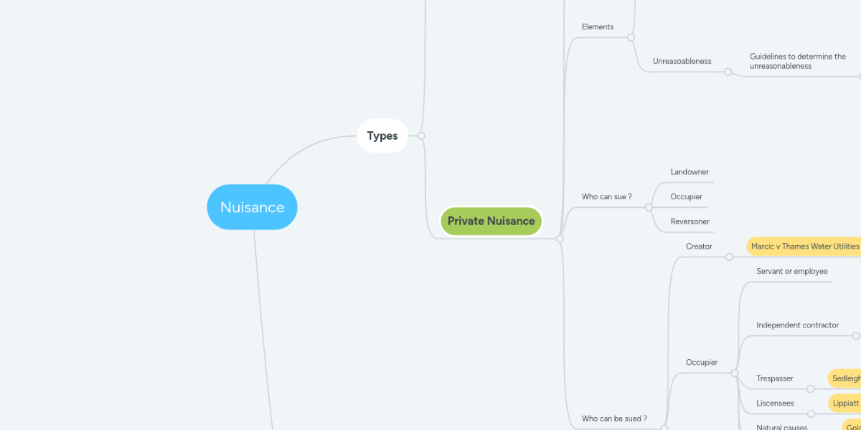Select the Landowner node
861x430 pixels.
689,171
